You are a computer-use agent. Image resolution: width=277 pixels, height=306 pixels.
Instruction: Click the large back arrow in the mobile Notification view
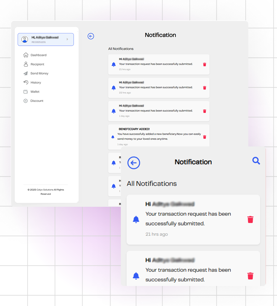(134, 163)
